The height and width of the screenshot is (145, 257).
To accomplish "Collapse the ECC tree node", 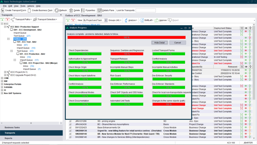I will tap(2, 24).
